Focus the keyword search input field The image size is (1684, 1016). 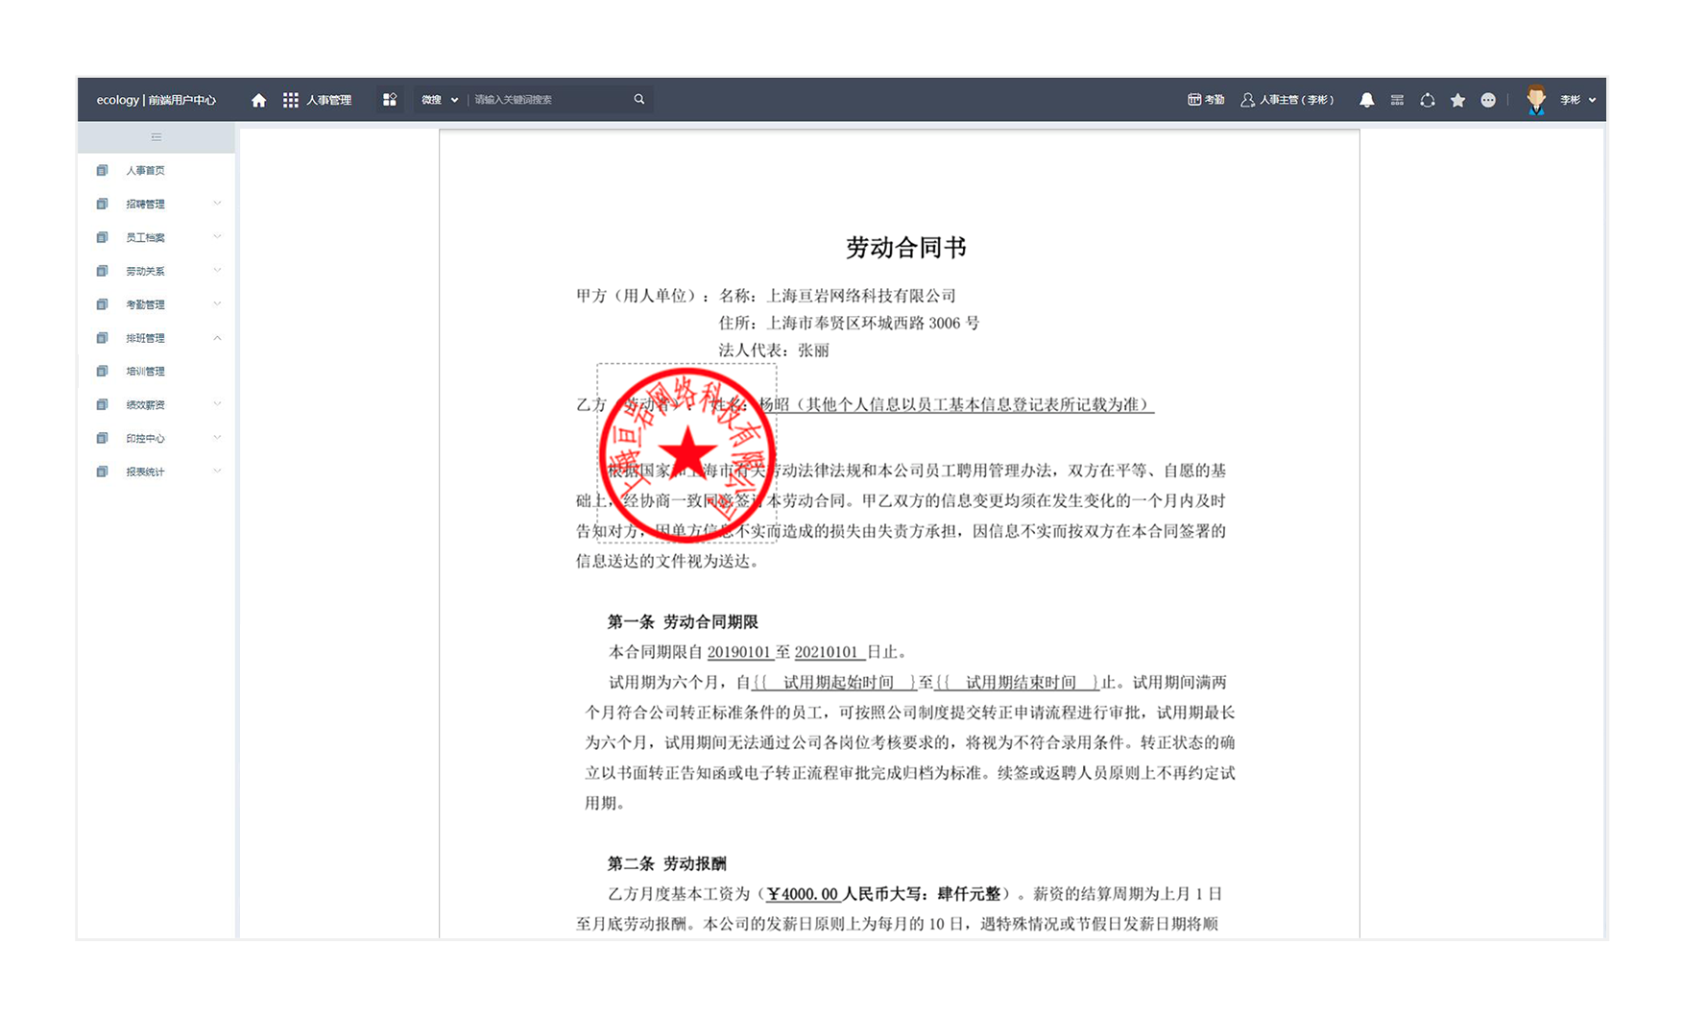pyautogui.click(x=549, y=100)
